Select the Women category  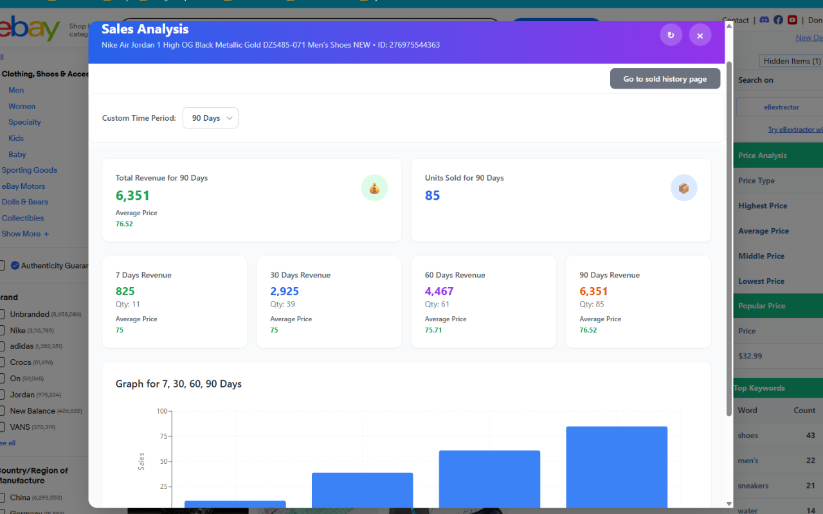(x=22, y=107)
